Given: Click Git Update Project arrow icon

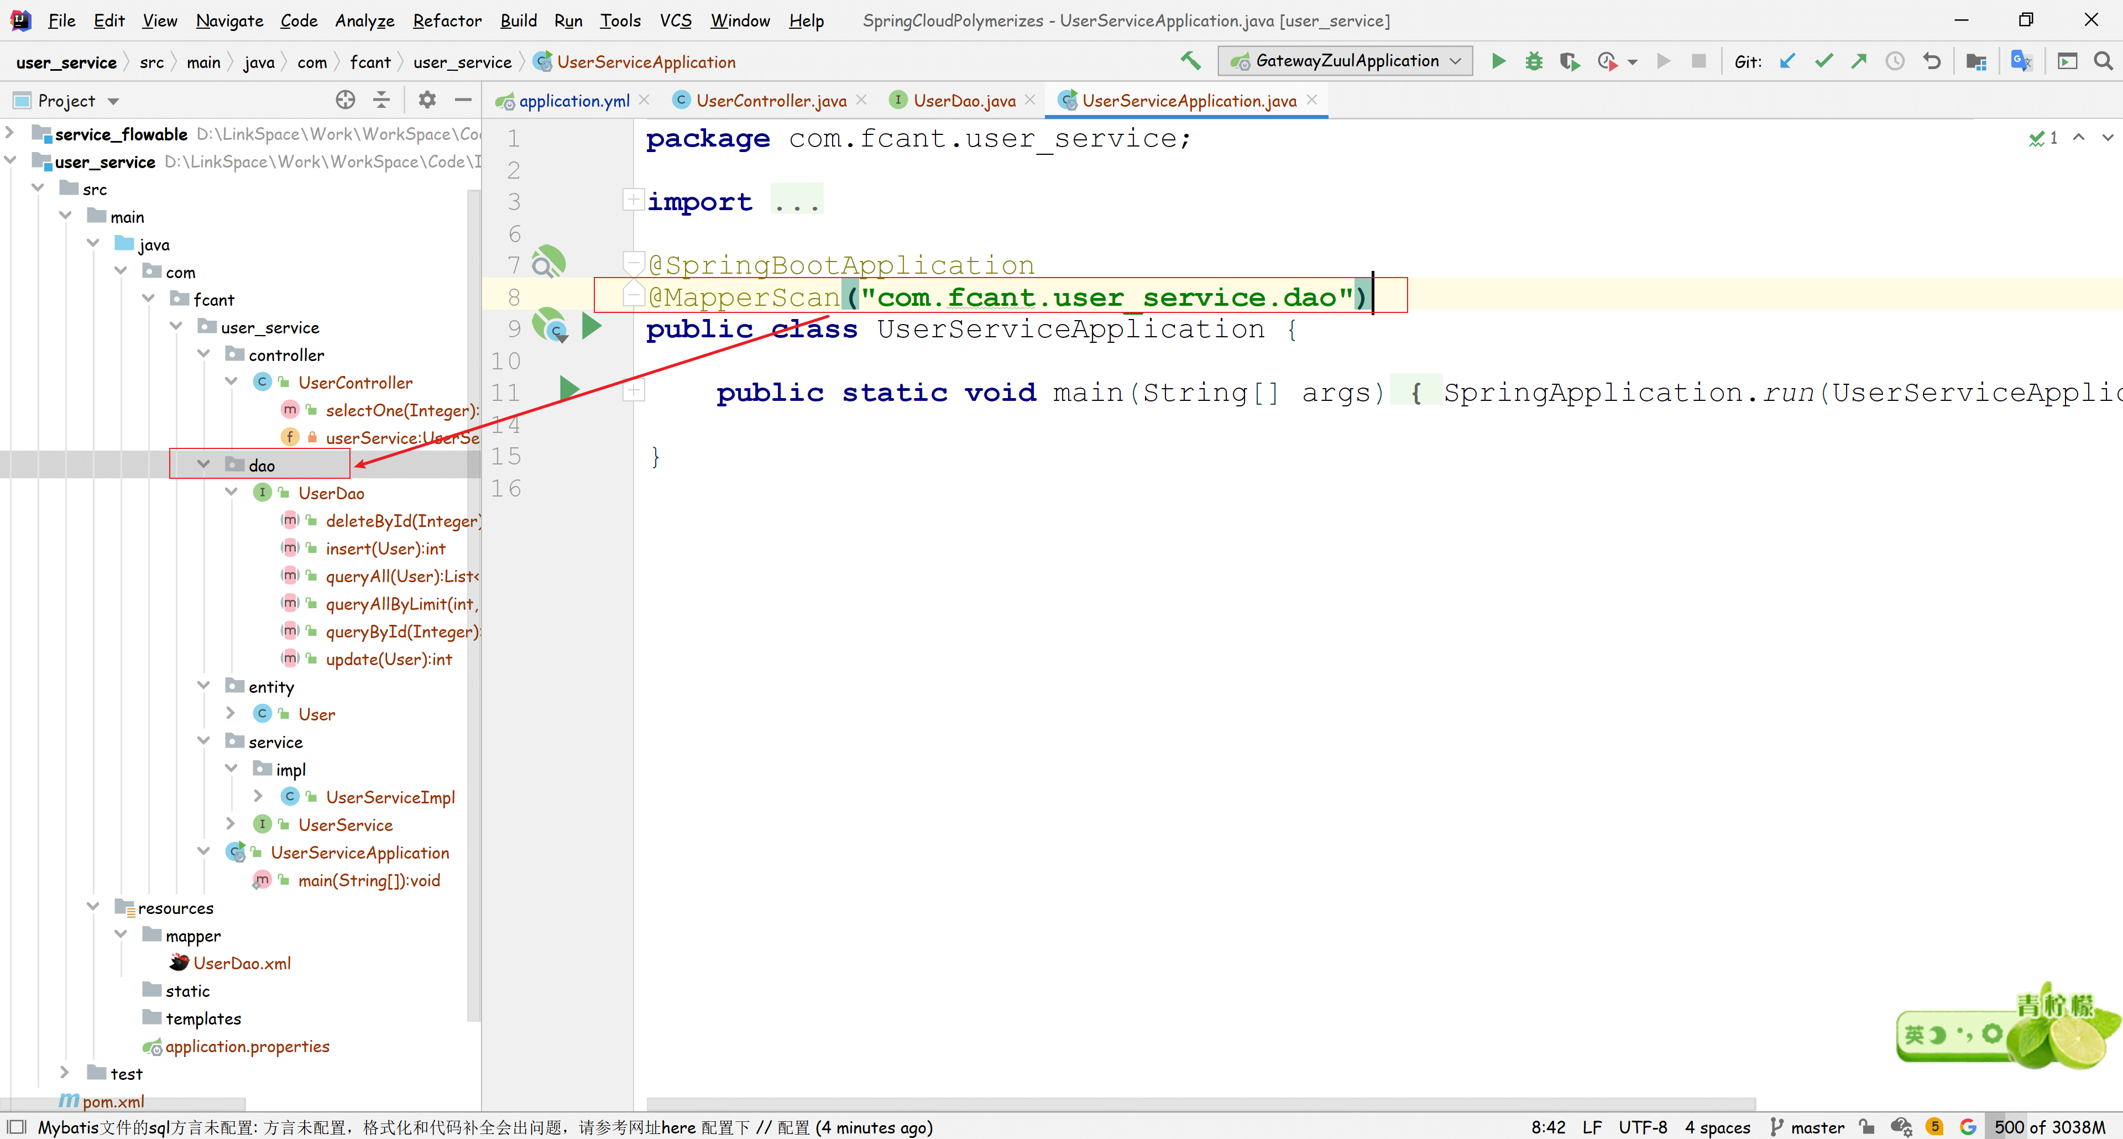Looking at the screenshot, I should point(1787,61).
